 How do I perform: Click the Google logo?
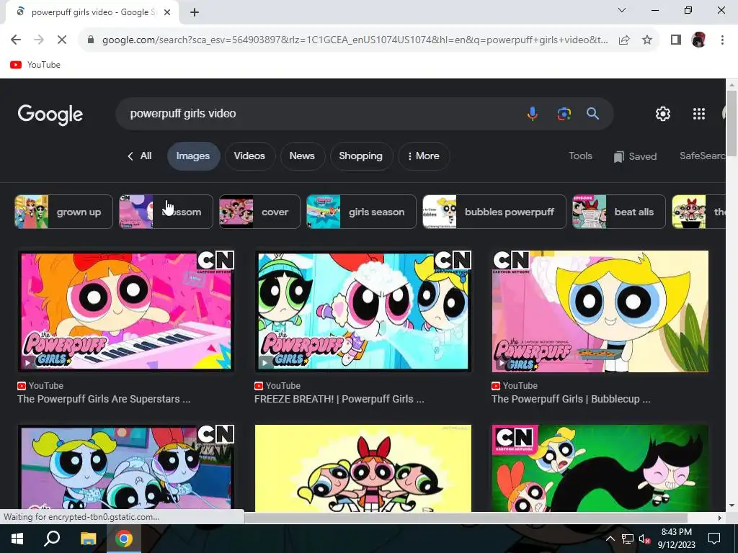pos(50,114)
